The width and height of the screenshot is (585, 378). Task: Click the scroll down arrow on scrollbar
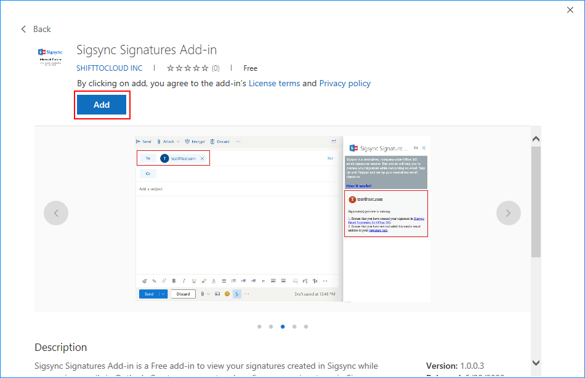[x=536, y=363]
